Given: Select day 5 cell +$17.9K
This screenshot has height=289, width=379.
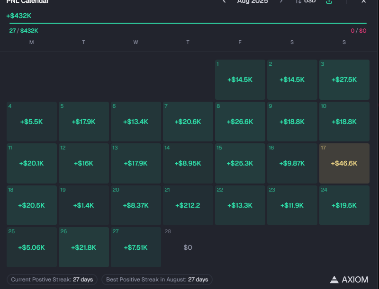Looking at the screenshot, I should pyautogui.click(x=84, y=122).
